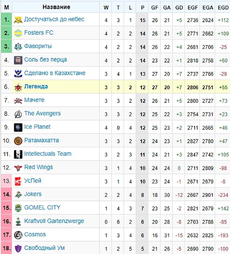Select the Название column header
The width and height of the screenshot is (230, 254).
pyautogui.click(x=56, y=7)
